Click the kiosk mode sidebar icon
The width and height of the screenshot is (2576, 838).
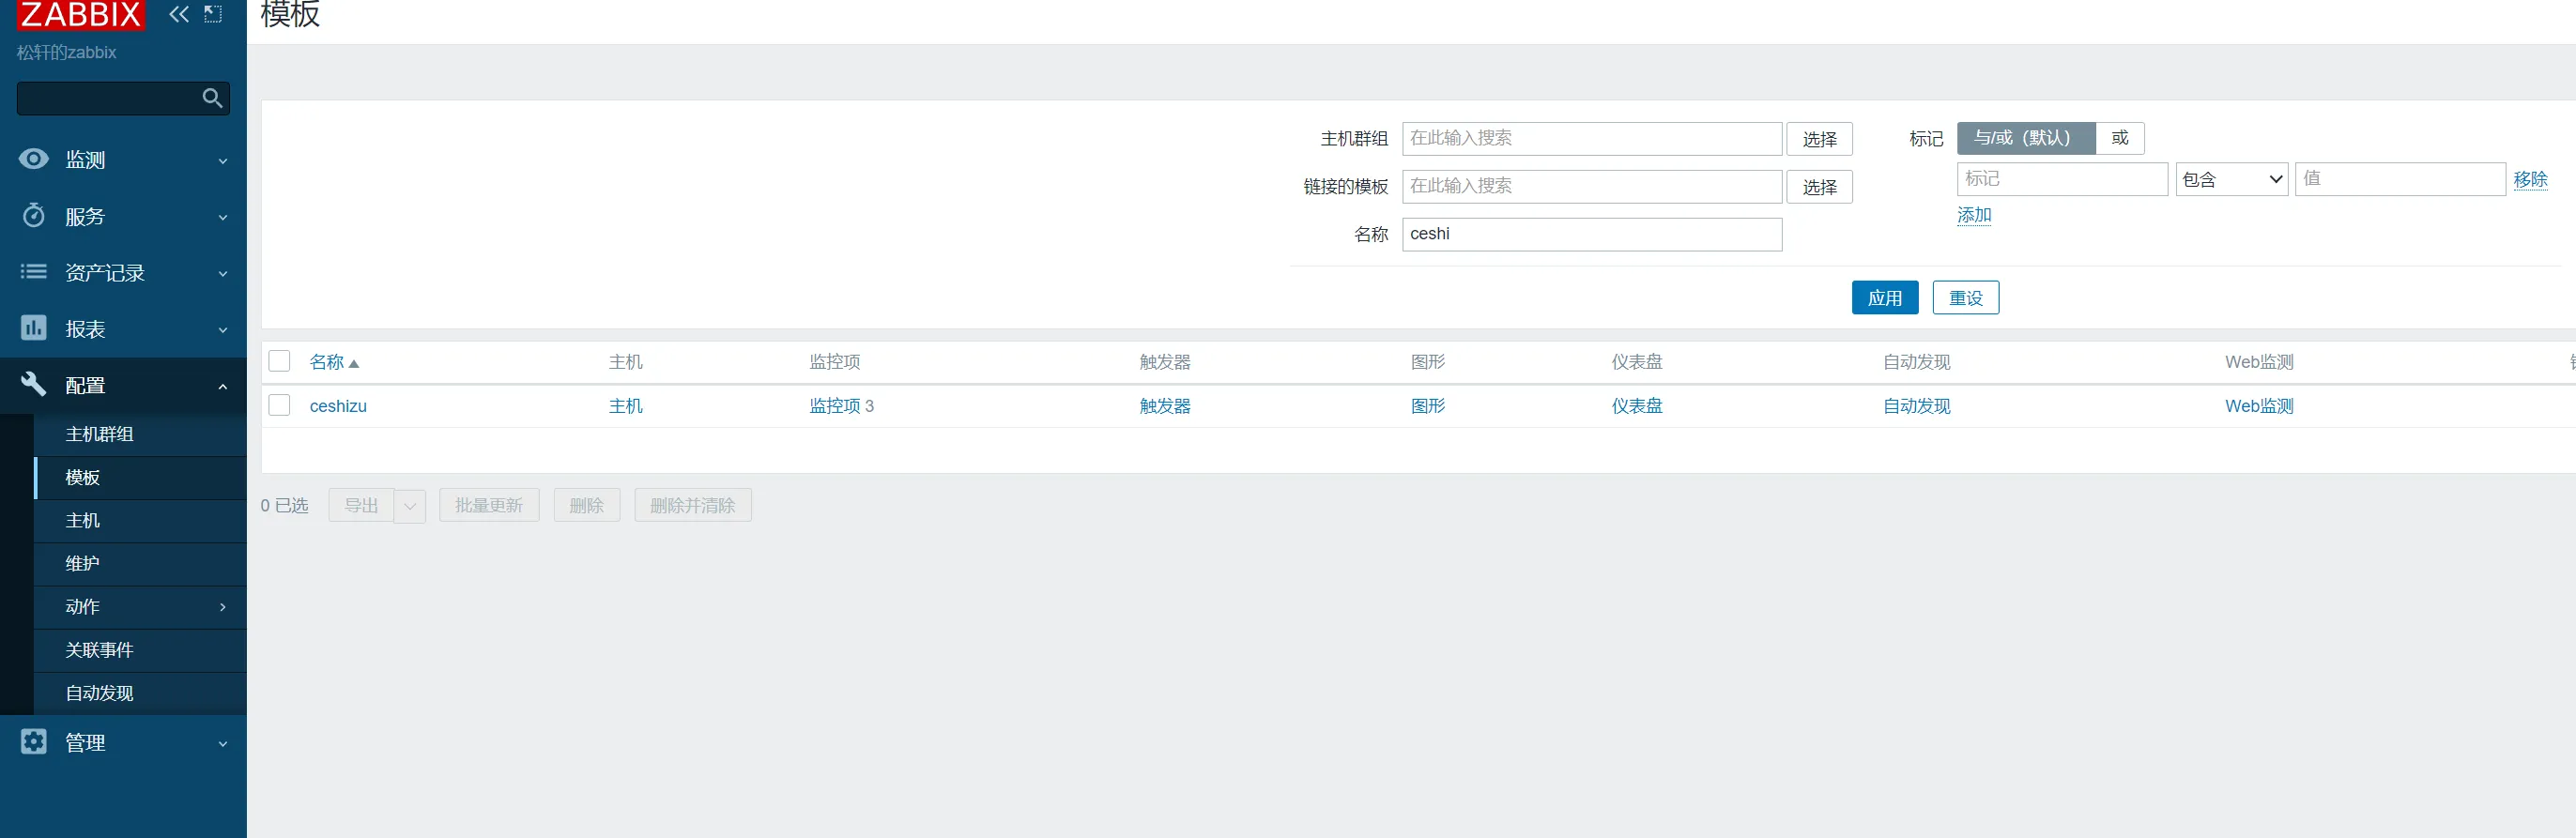pyautogui.click(x=213, y=14)
